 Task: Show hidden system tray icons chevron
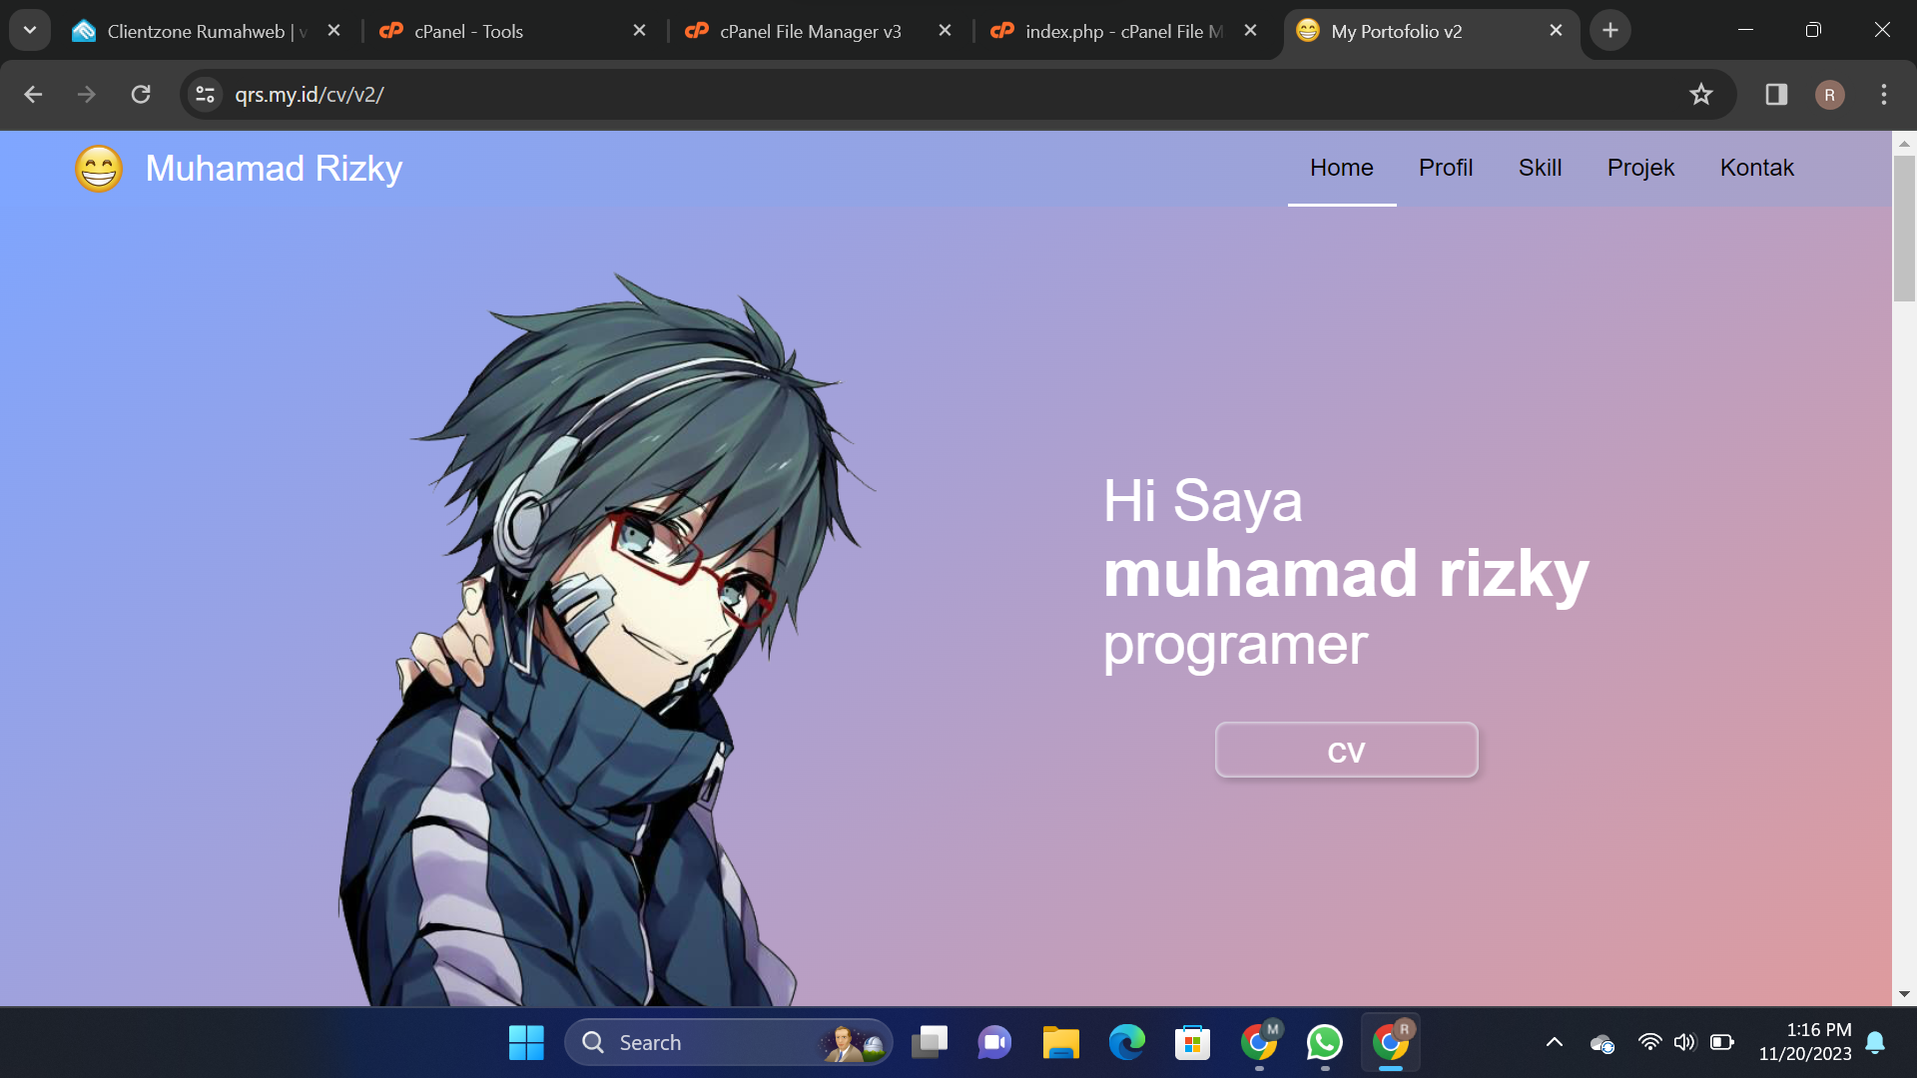click(x=1554, y=1042)
